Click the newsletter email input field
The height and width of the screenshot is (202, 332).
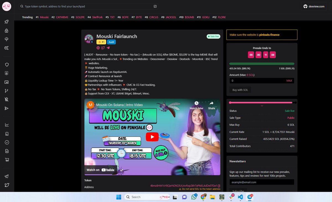pyautogui.click(x=262, y=182)
